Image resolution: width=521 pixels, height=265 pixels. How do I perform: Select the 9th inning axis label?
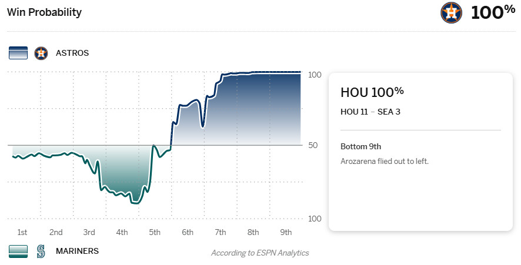286,232
